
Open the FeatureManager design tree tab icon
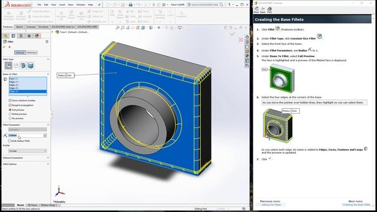[x=5, y=36]
